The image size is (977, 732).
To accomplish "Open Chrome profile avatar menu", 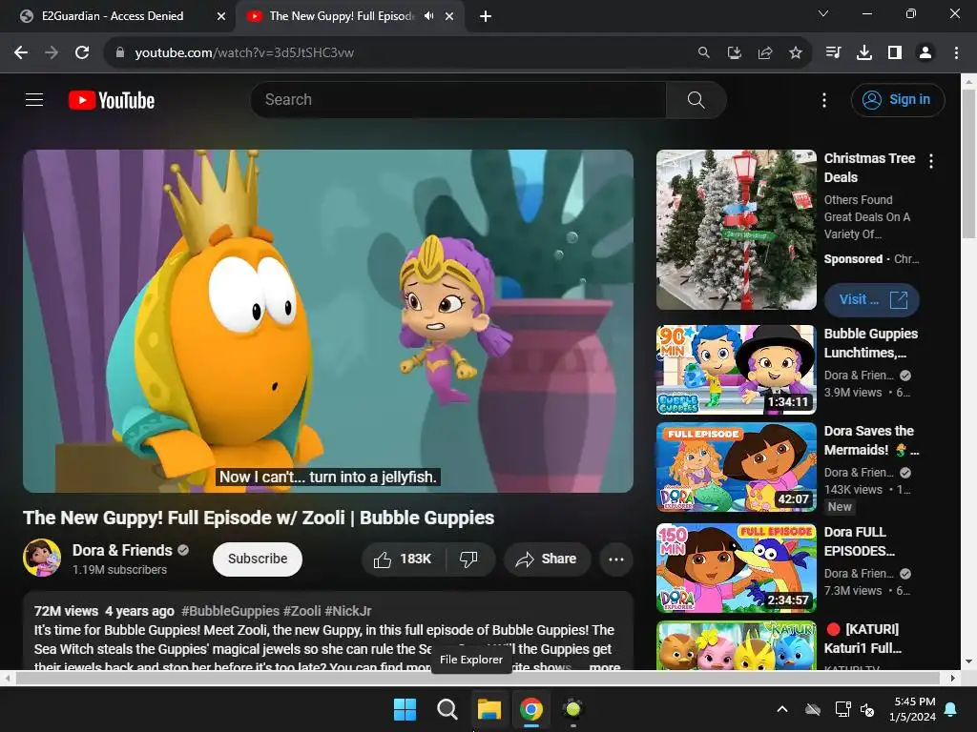I will pyautogui.click(x=925, y=53).
